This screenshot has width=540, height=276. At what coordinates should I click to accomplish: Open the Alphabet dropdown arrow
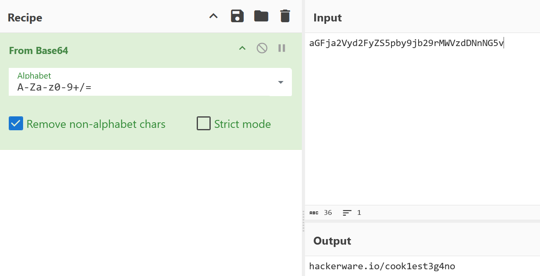[x=281, y=82]
